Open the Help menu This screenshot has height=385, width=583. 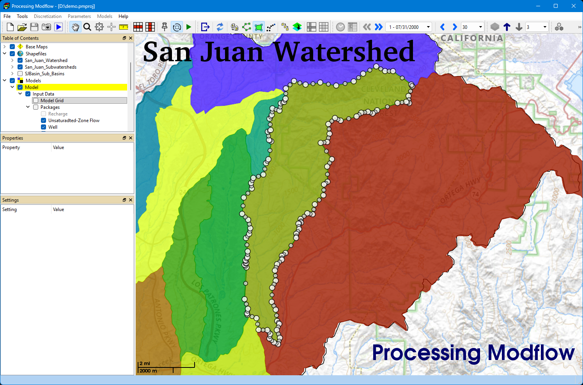[123, 16]
